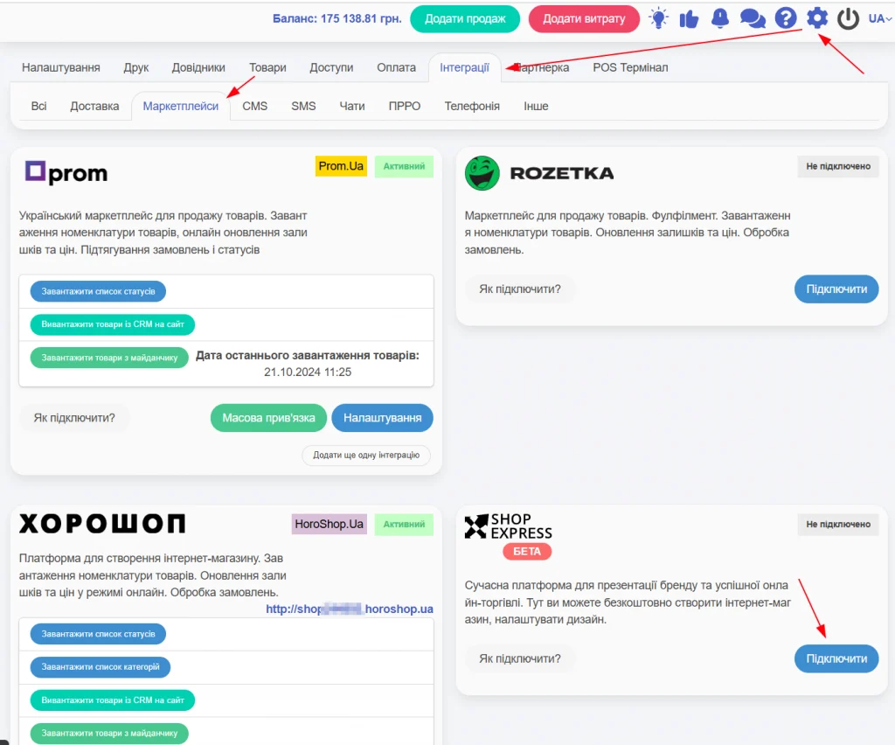895x745 pixels.
Task: Click Додати витрату button
Action: point(584,19)
